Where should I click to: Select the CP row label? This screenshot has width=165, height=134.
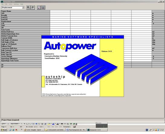coord(21,67)
